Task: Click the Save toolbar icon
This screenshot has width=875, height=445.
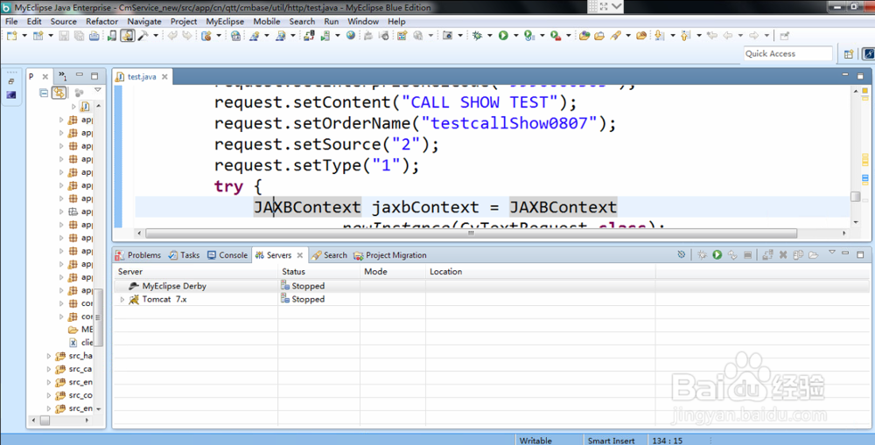Action: (64, 35)
